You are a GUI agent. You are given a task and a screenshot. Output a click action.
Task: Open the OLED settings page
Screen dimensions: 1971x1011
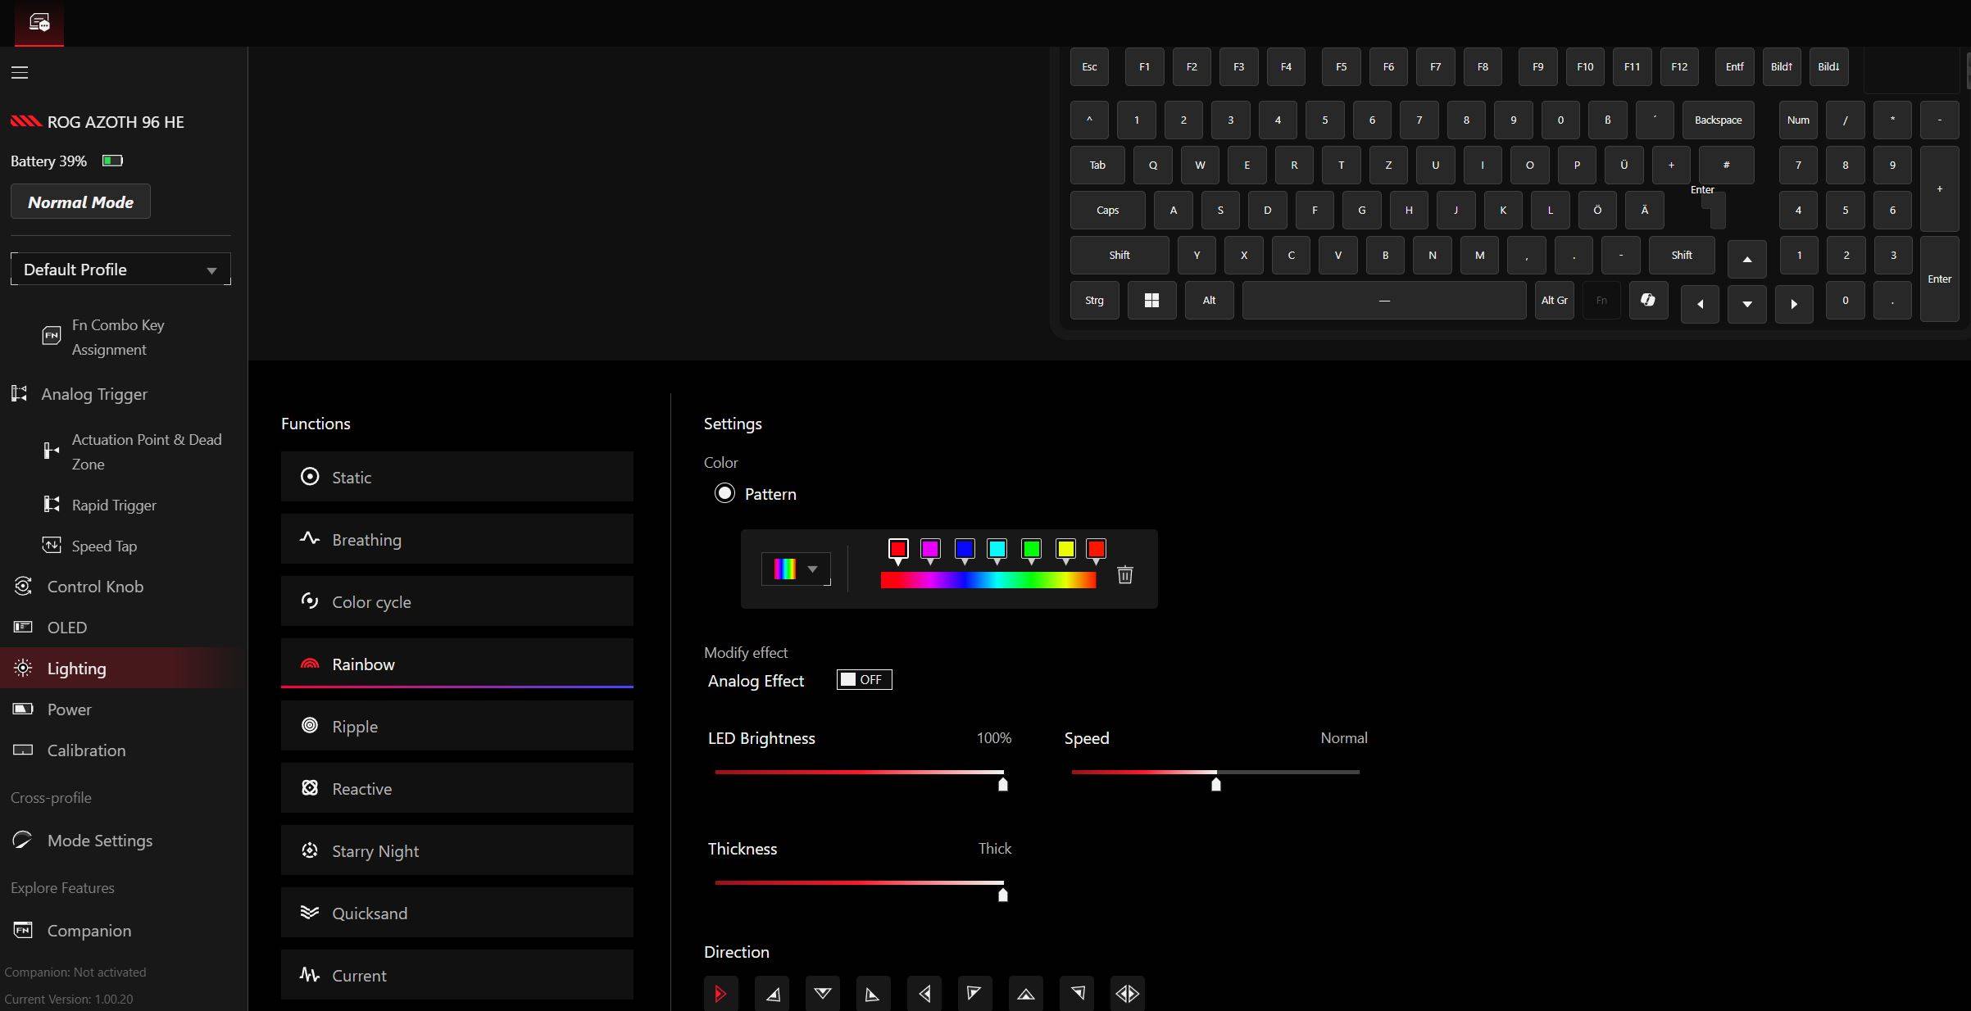(66, 628)
